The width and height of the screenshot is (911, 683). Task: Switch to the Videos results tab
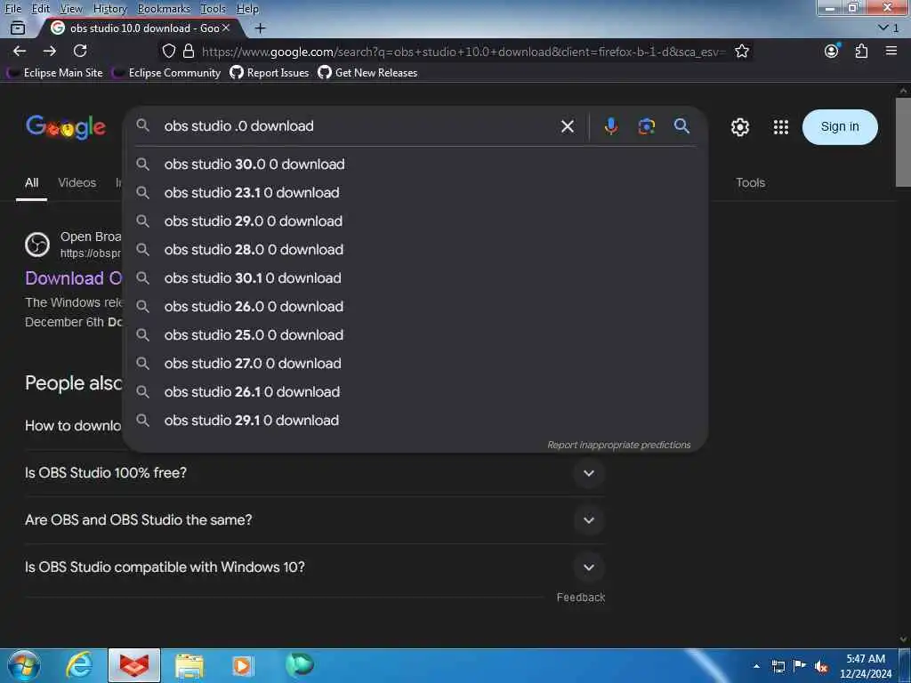coord(77,182)
